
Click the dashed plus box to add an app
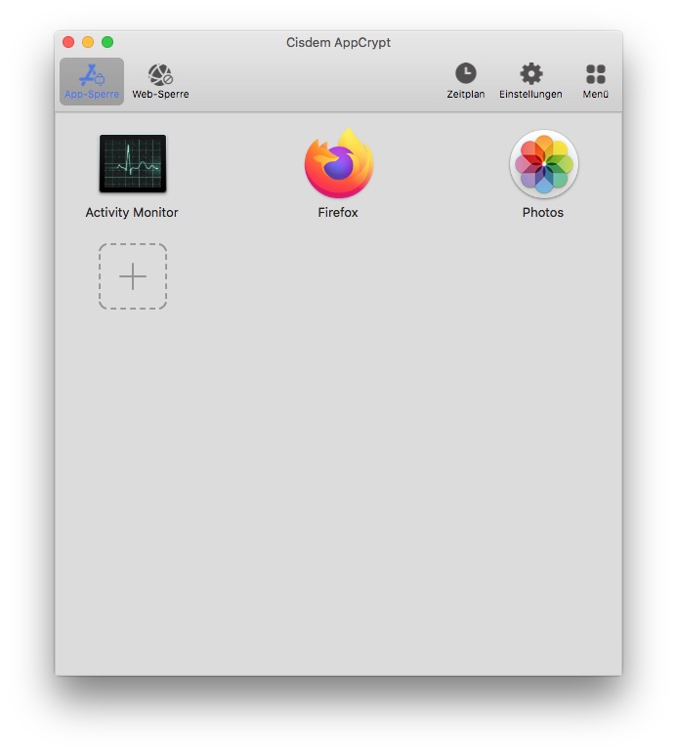point(133,276)
